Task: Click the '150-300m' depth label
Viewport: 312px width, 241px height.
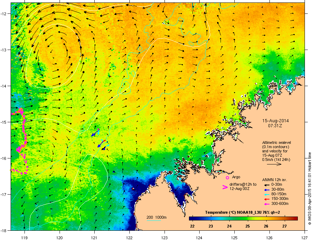Action: pos(280,198)
